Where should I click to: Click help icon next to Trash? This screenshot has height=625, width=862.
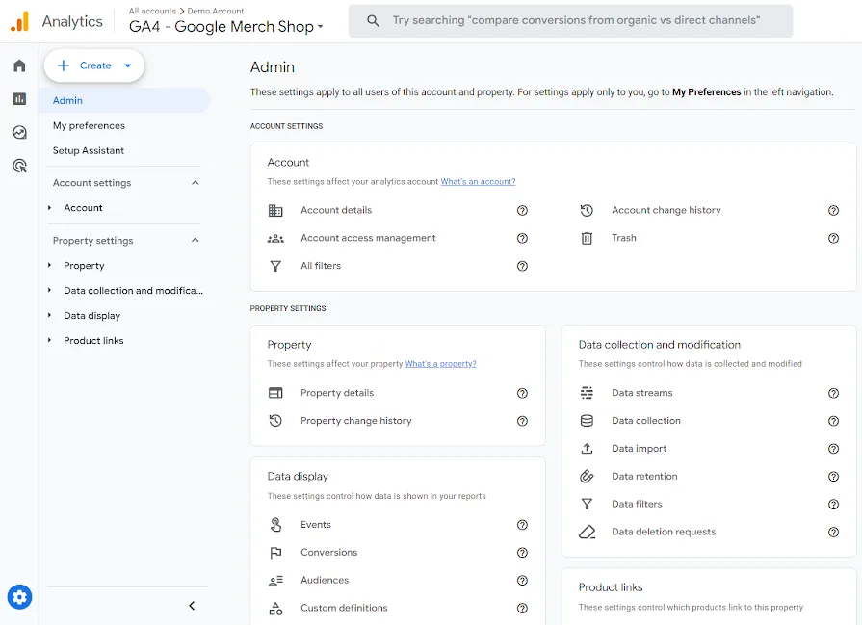point(833,238)
